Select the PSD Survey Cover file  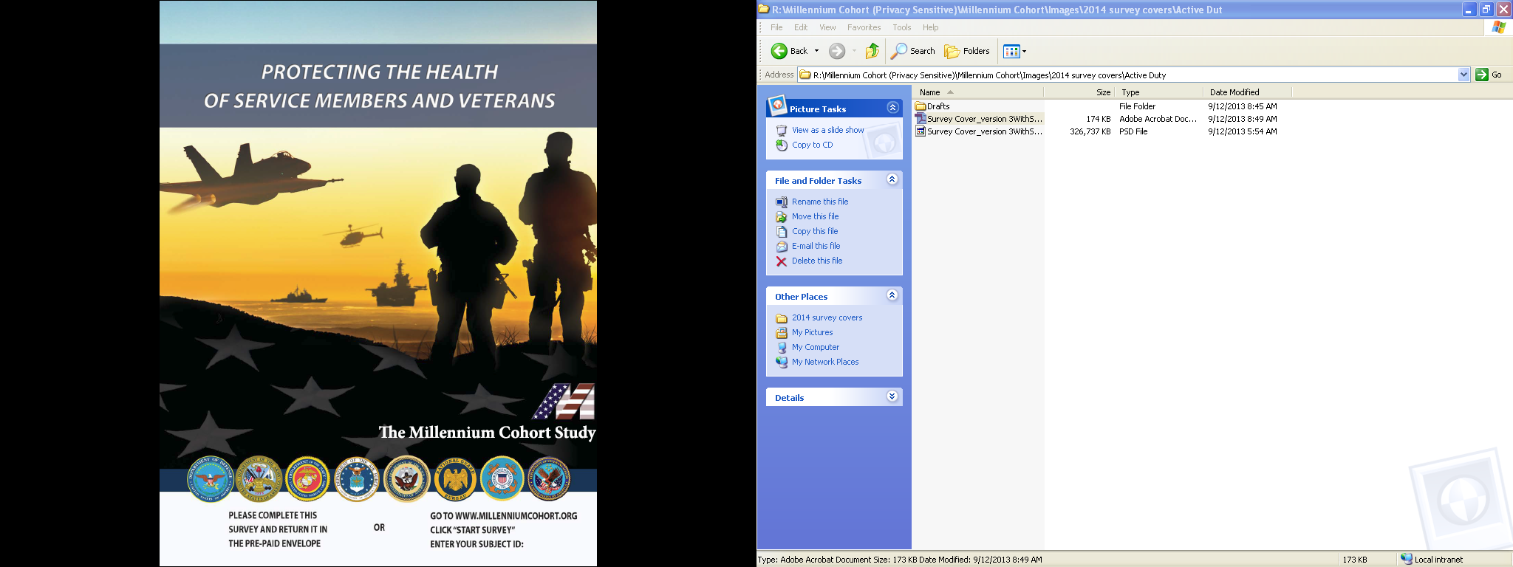click(984, 131)
